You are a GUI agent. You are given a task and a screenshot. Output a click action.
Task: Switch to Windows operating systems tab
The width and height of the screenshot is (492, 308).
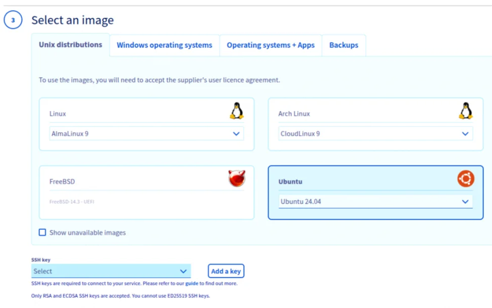click(165, 45)
